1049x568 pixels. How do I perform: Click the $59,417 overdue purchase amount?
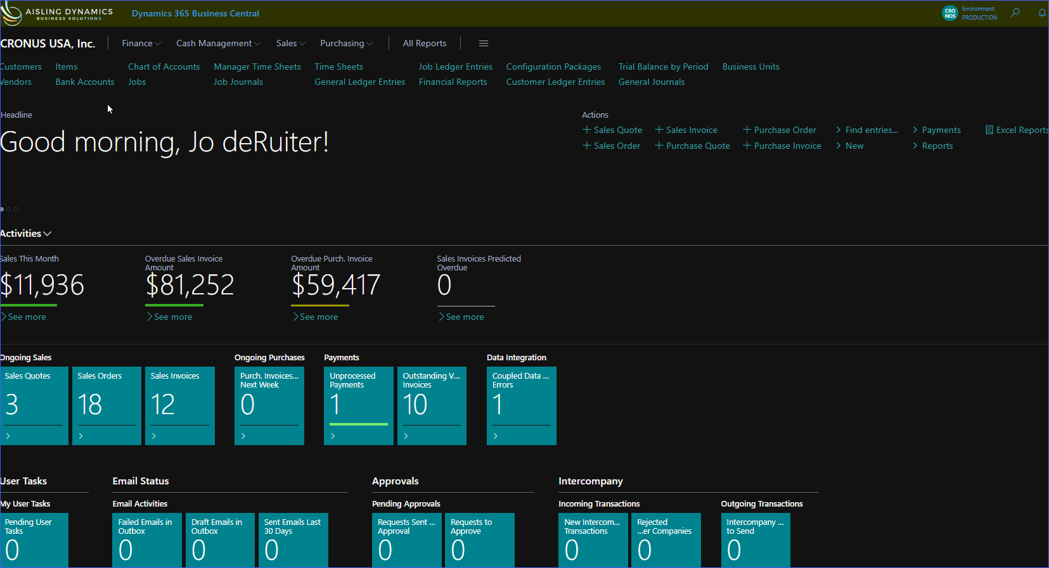point(336,285)
